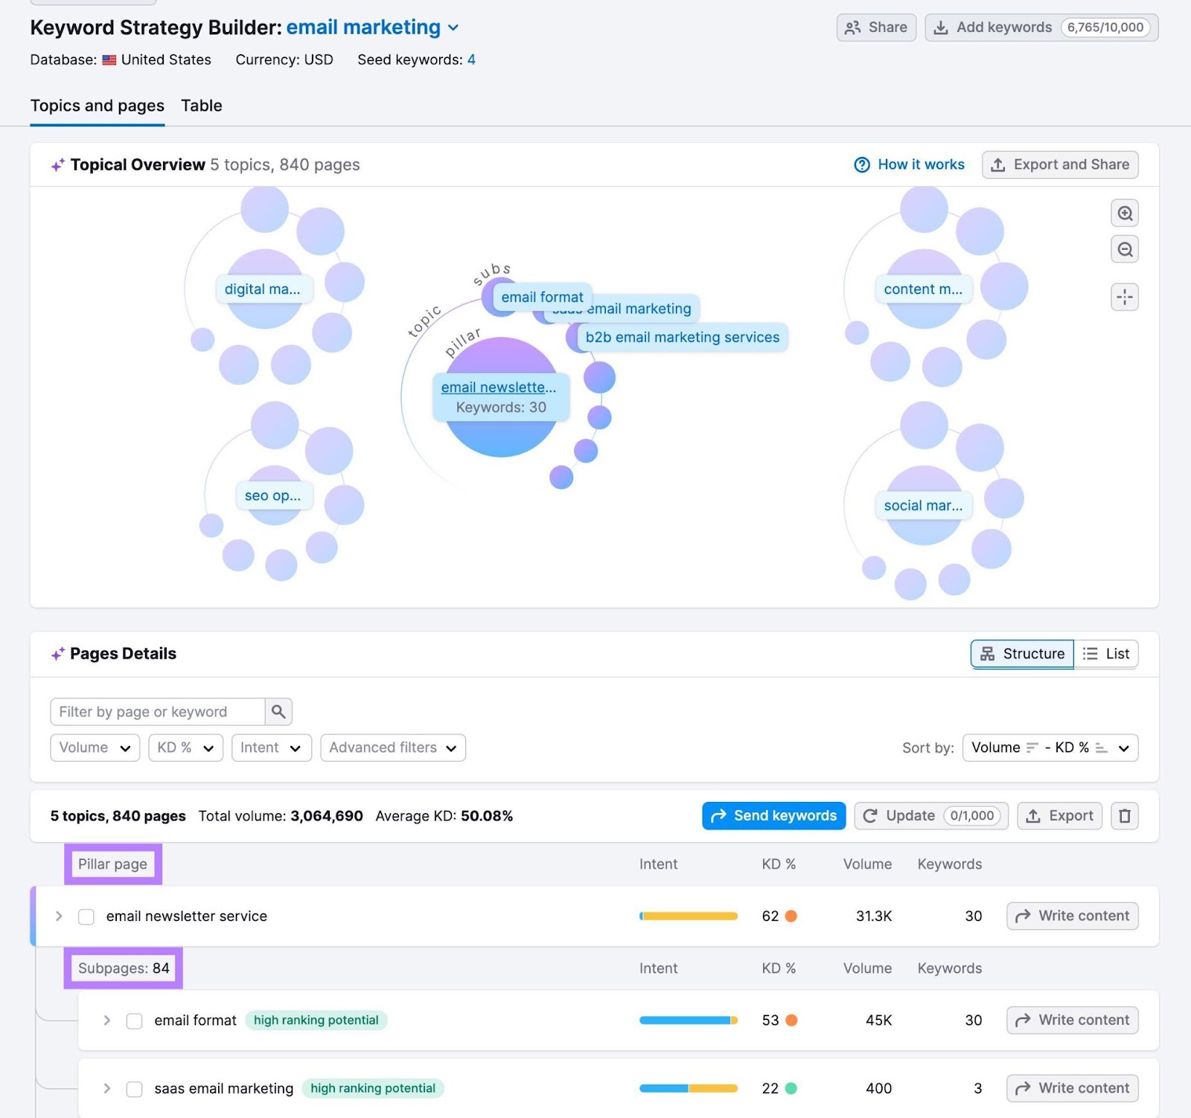The height and width of the screenshot is (1118, 1191).
Task: Check the email format subpage checkbox
Action: (134, 1021)
